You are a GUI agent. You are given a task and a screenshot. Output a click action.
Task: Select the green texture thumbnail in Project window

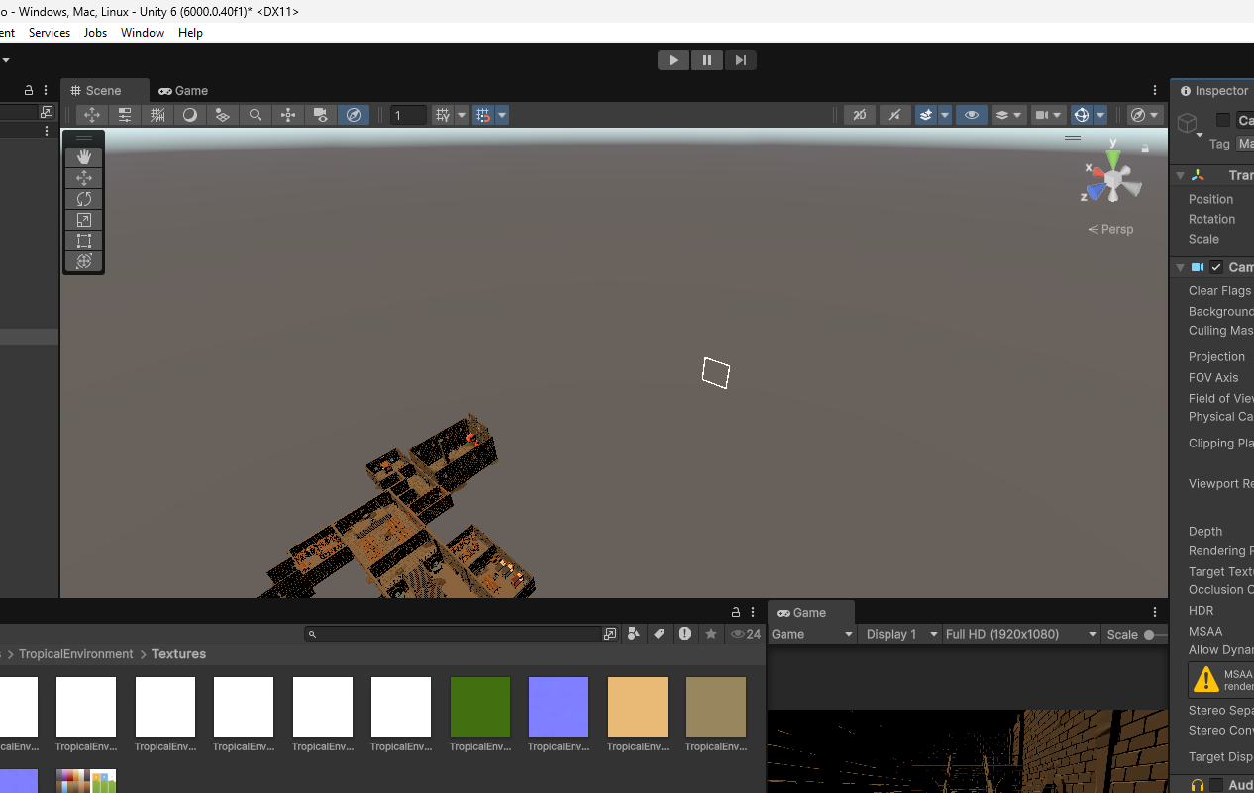tap(479, 708)
